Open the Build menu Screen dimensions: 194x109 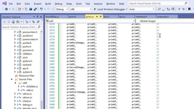pyautogui.click(x=48, y=4)
